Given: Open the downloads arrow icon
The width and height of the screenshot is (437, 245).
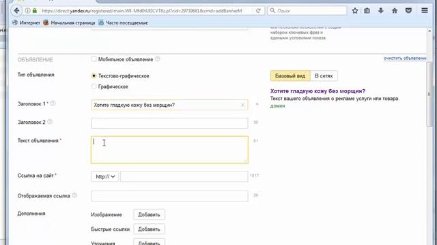Looking at the screenshot, I should pos(381,11).
